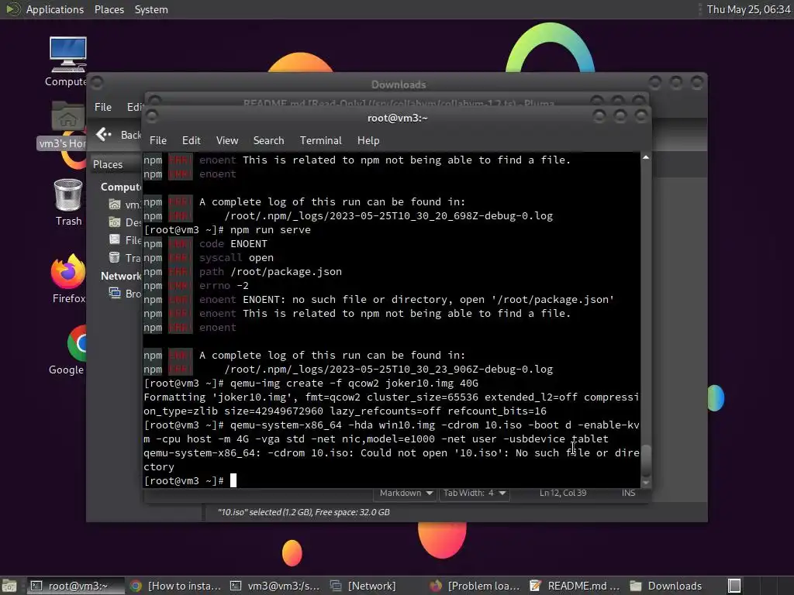Switch to README.md taskbar entry

point(575,586)
